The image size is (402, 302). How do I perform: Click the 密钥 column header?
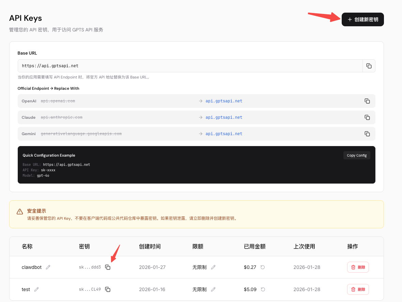(84, 246)
